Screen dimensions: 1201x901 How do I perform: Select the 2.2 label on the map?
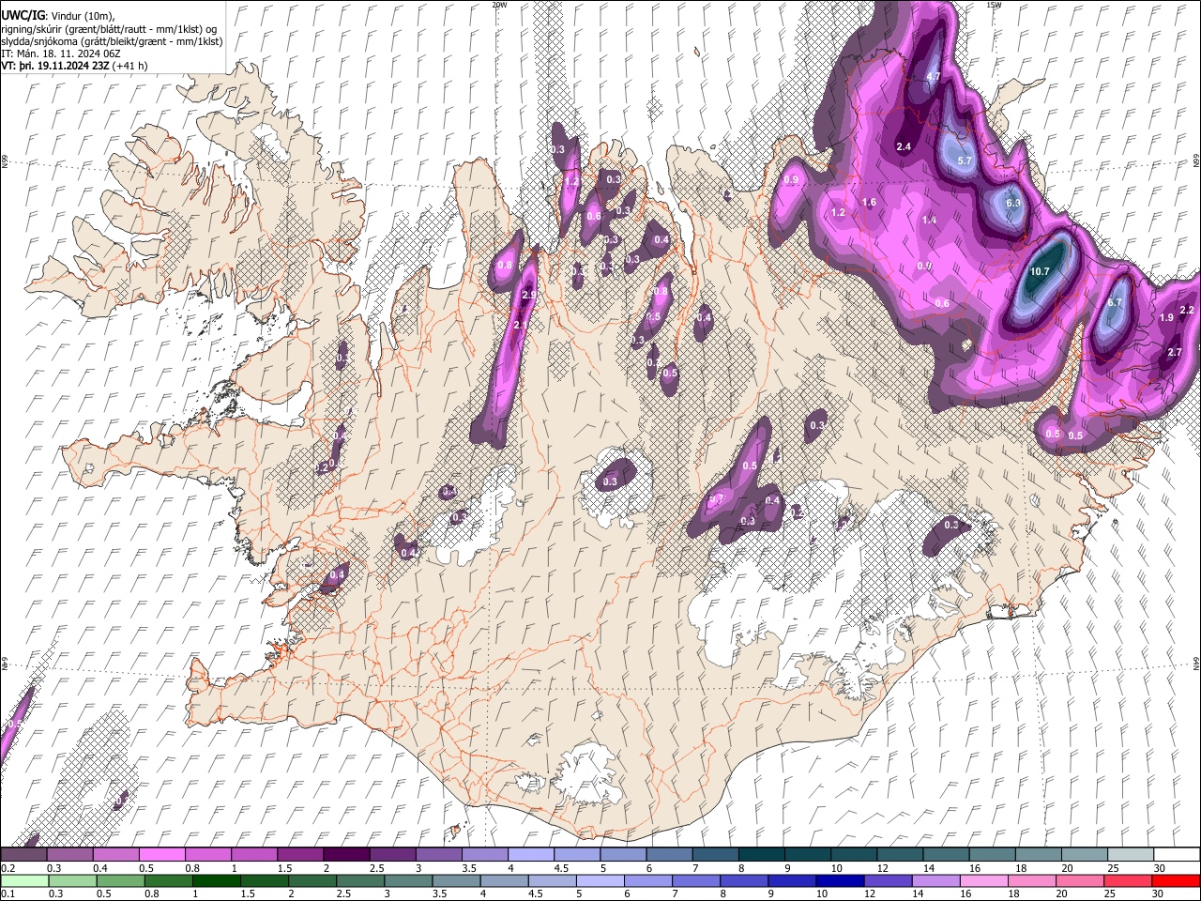(1187, 310)
